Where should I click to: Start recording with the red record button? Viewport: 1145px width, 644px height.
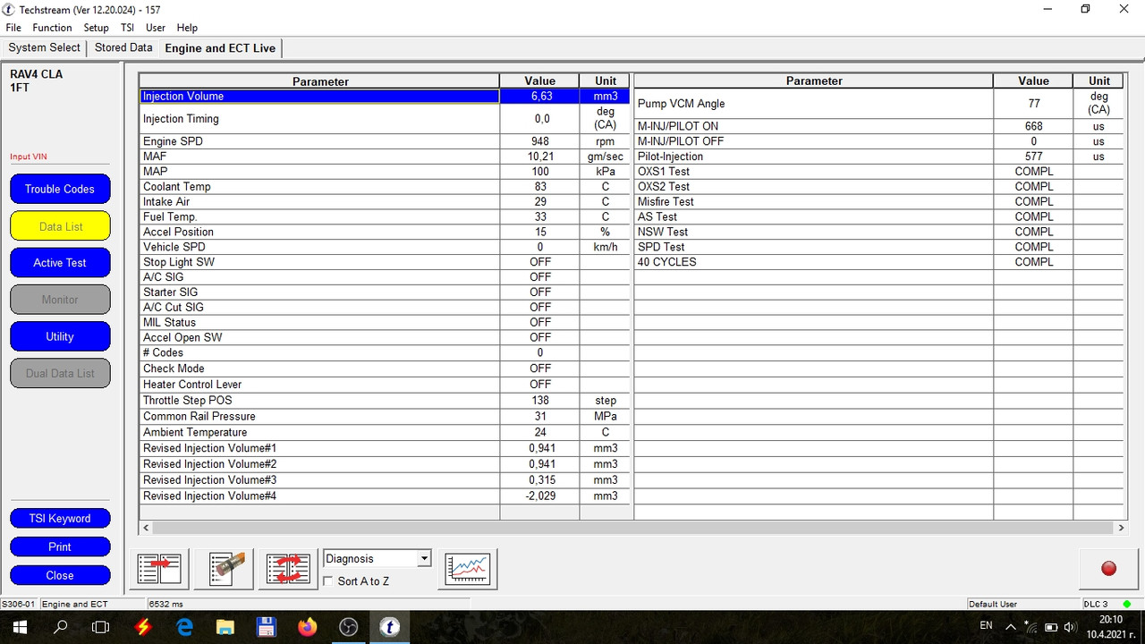click(x=1108, y=568)
